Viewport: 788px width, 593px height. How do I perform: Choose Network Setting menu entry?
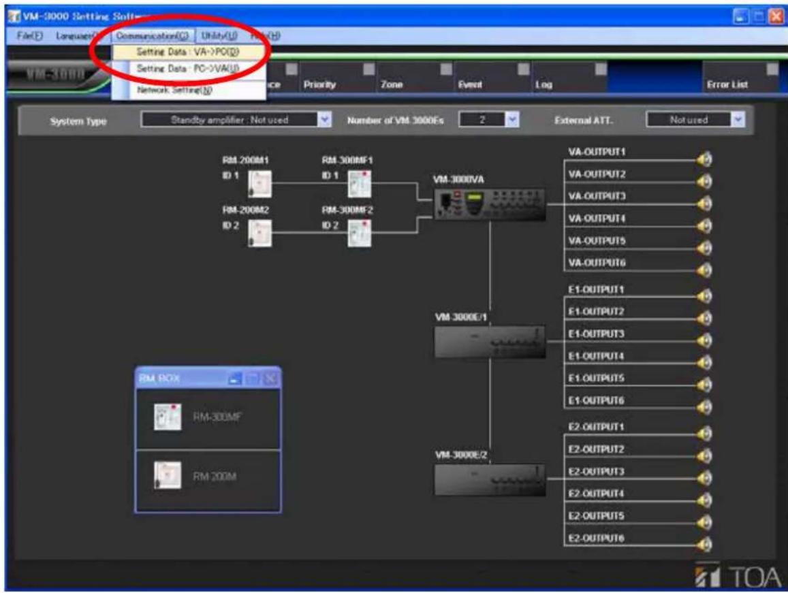coord(174,90)
